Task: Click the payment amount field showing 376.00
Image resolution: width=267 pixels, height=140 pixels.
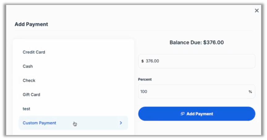Action: click(x=198, y=61)
